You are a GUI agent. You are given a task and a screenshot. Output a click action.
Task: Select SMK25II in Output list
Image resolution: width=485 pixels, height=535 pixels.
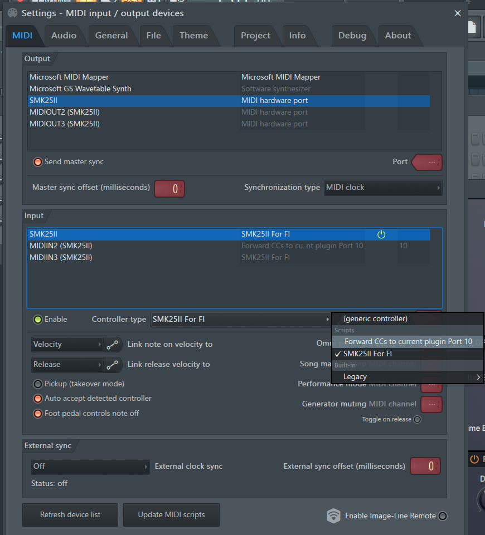(x=229, y=101)
